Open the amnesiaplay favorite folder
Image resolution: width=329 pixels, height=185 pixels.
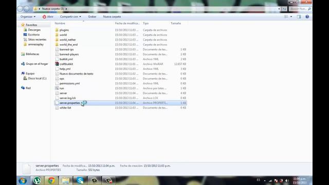(x=36, y=44)
